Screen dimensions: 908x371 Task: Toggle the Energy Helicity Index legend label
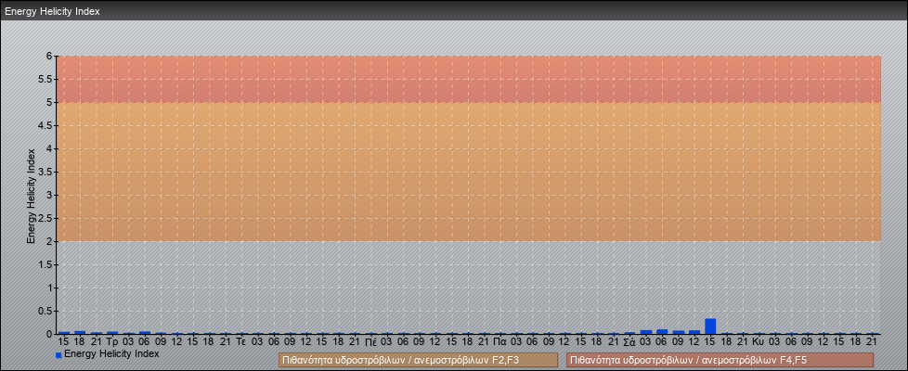(111, 353)
